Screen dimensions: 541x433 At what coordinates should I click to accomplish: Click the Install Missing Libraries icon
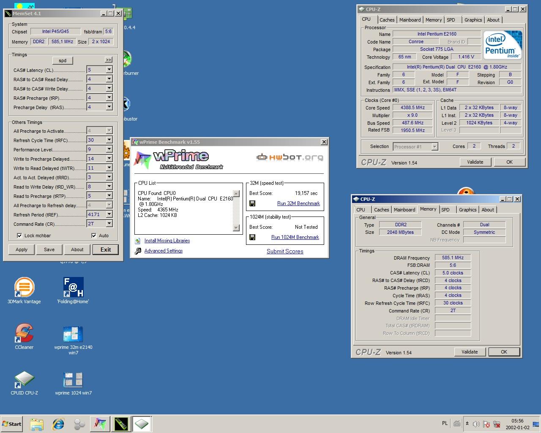tap(138, 241)
